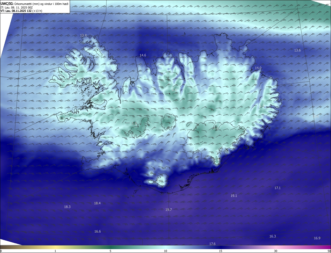Image resolution: width=331 pixels, height=253 pixels.
Task: Select the 13.4 value over Westfjords
Action: [x=83, y=35]
